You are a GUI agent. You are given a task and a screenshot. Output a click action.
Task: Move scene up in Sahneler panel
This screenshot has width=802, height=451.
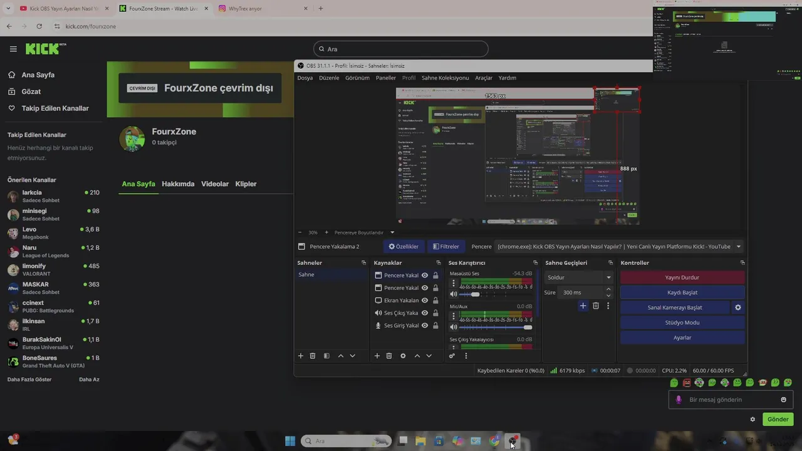(x=341, y=356)
